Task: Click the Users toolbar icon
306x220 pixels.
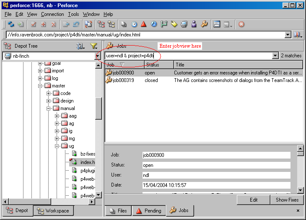Action: tap(194, 24)
